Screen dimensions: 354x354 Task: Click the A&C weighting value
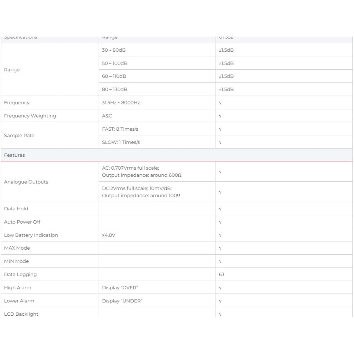click(x=107, y=116)
